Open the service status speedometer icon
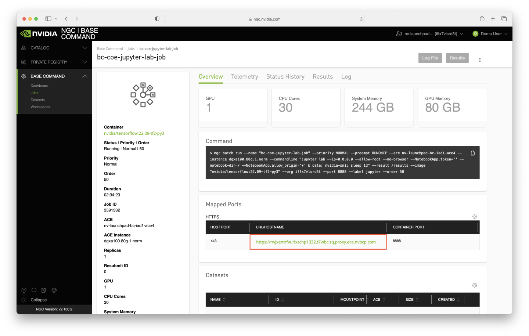529x336 pixels. coord(54,290)
